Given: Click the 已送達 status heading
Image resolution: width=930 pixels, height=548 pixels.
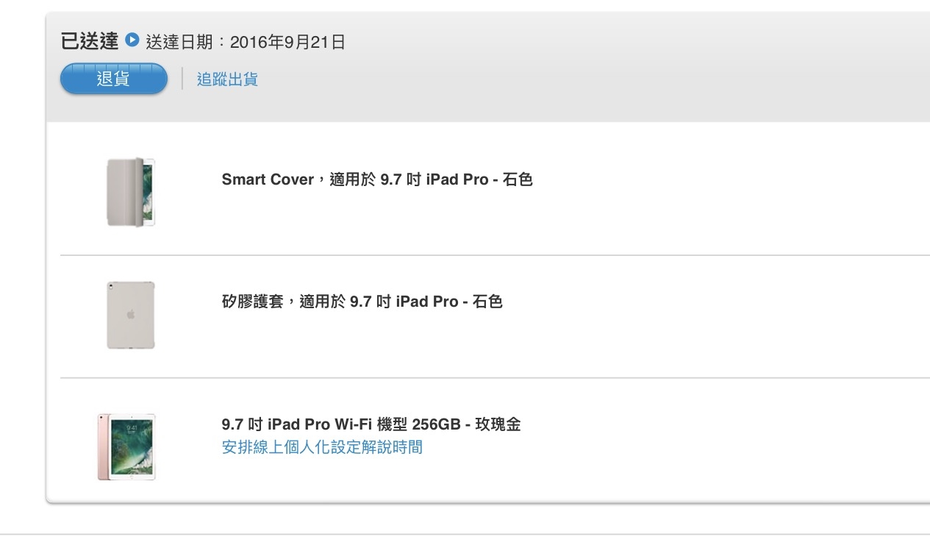Looking at the screenshot, I should click(x=90, y=41).
